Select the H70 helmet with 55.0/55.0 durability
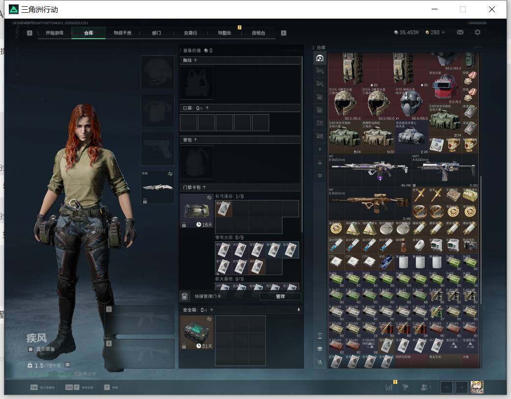Viewport: 511px width, 399px height. [x=411, y=103]
